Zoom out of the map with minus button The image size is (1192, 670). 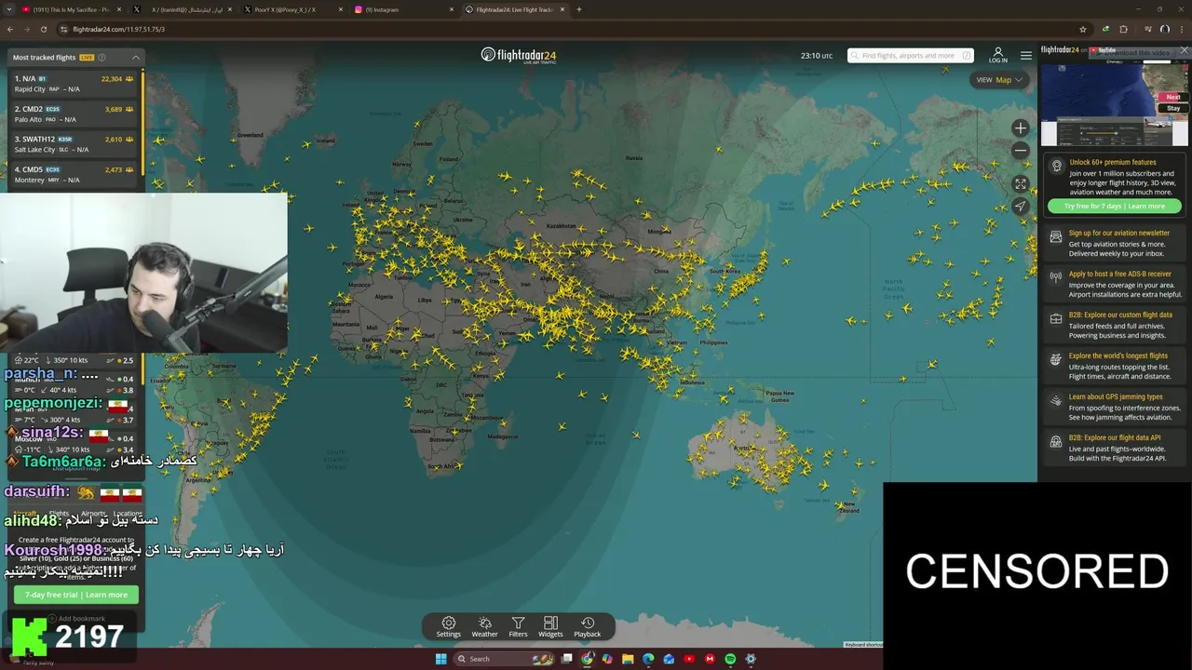pyautogui.click(x=1021, y=150)
